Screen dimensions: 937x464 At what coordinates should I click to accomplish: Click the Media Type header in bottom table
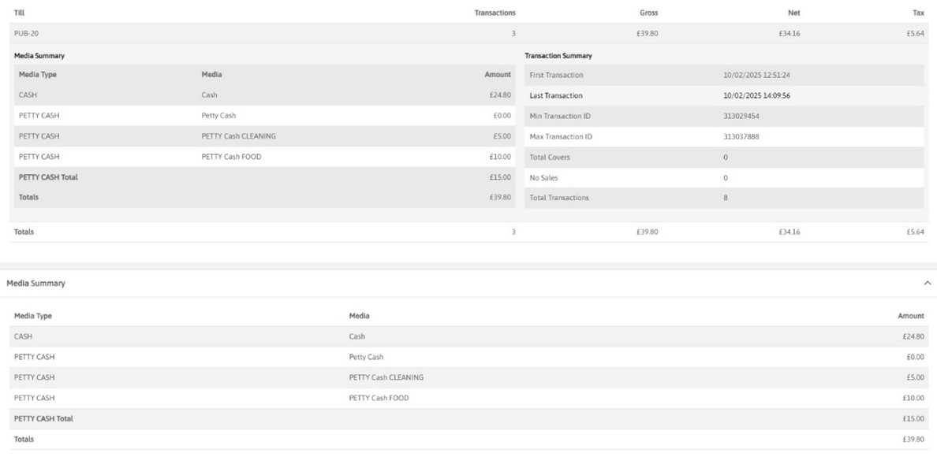coord(33,316)
